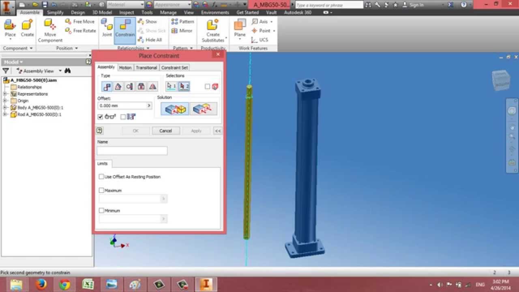Expand the Component panel dropdown
519x292 pixels.
[31, 48]
